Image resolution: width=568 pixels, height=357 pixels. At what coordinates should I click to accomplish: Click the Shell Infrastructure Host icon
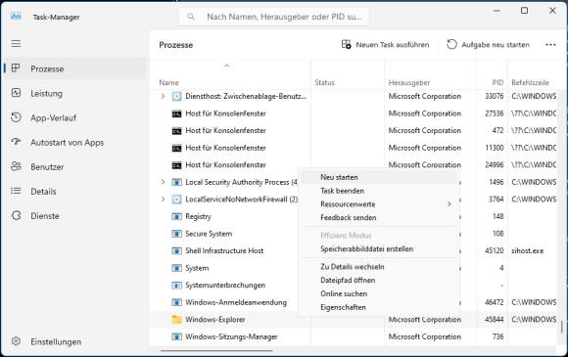[x=176, y=251]
